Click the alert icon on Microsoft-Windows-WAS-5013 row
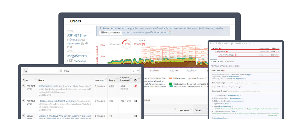Screen dimensions: 301x119 pyautogui.click(x=136, y=116)
